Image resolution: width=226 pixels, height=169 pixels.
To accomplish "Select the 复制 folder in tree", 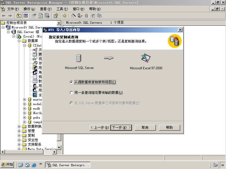I will (x=31, y=135).
